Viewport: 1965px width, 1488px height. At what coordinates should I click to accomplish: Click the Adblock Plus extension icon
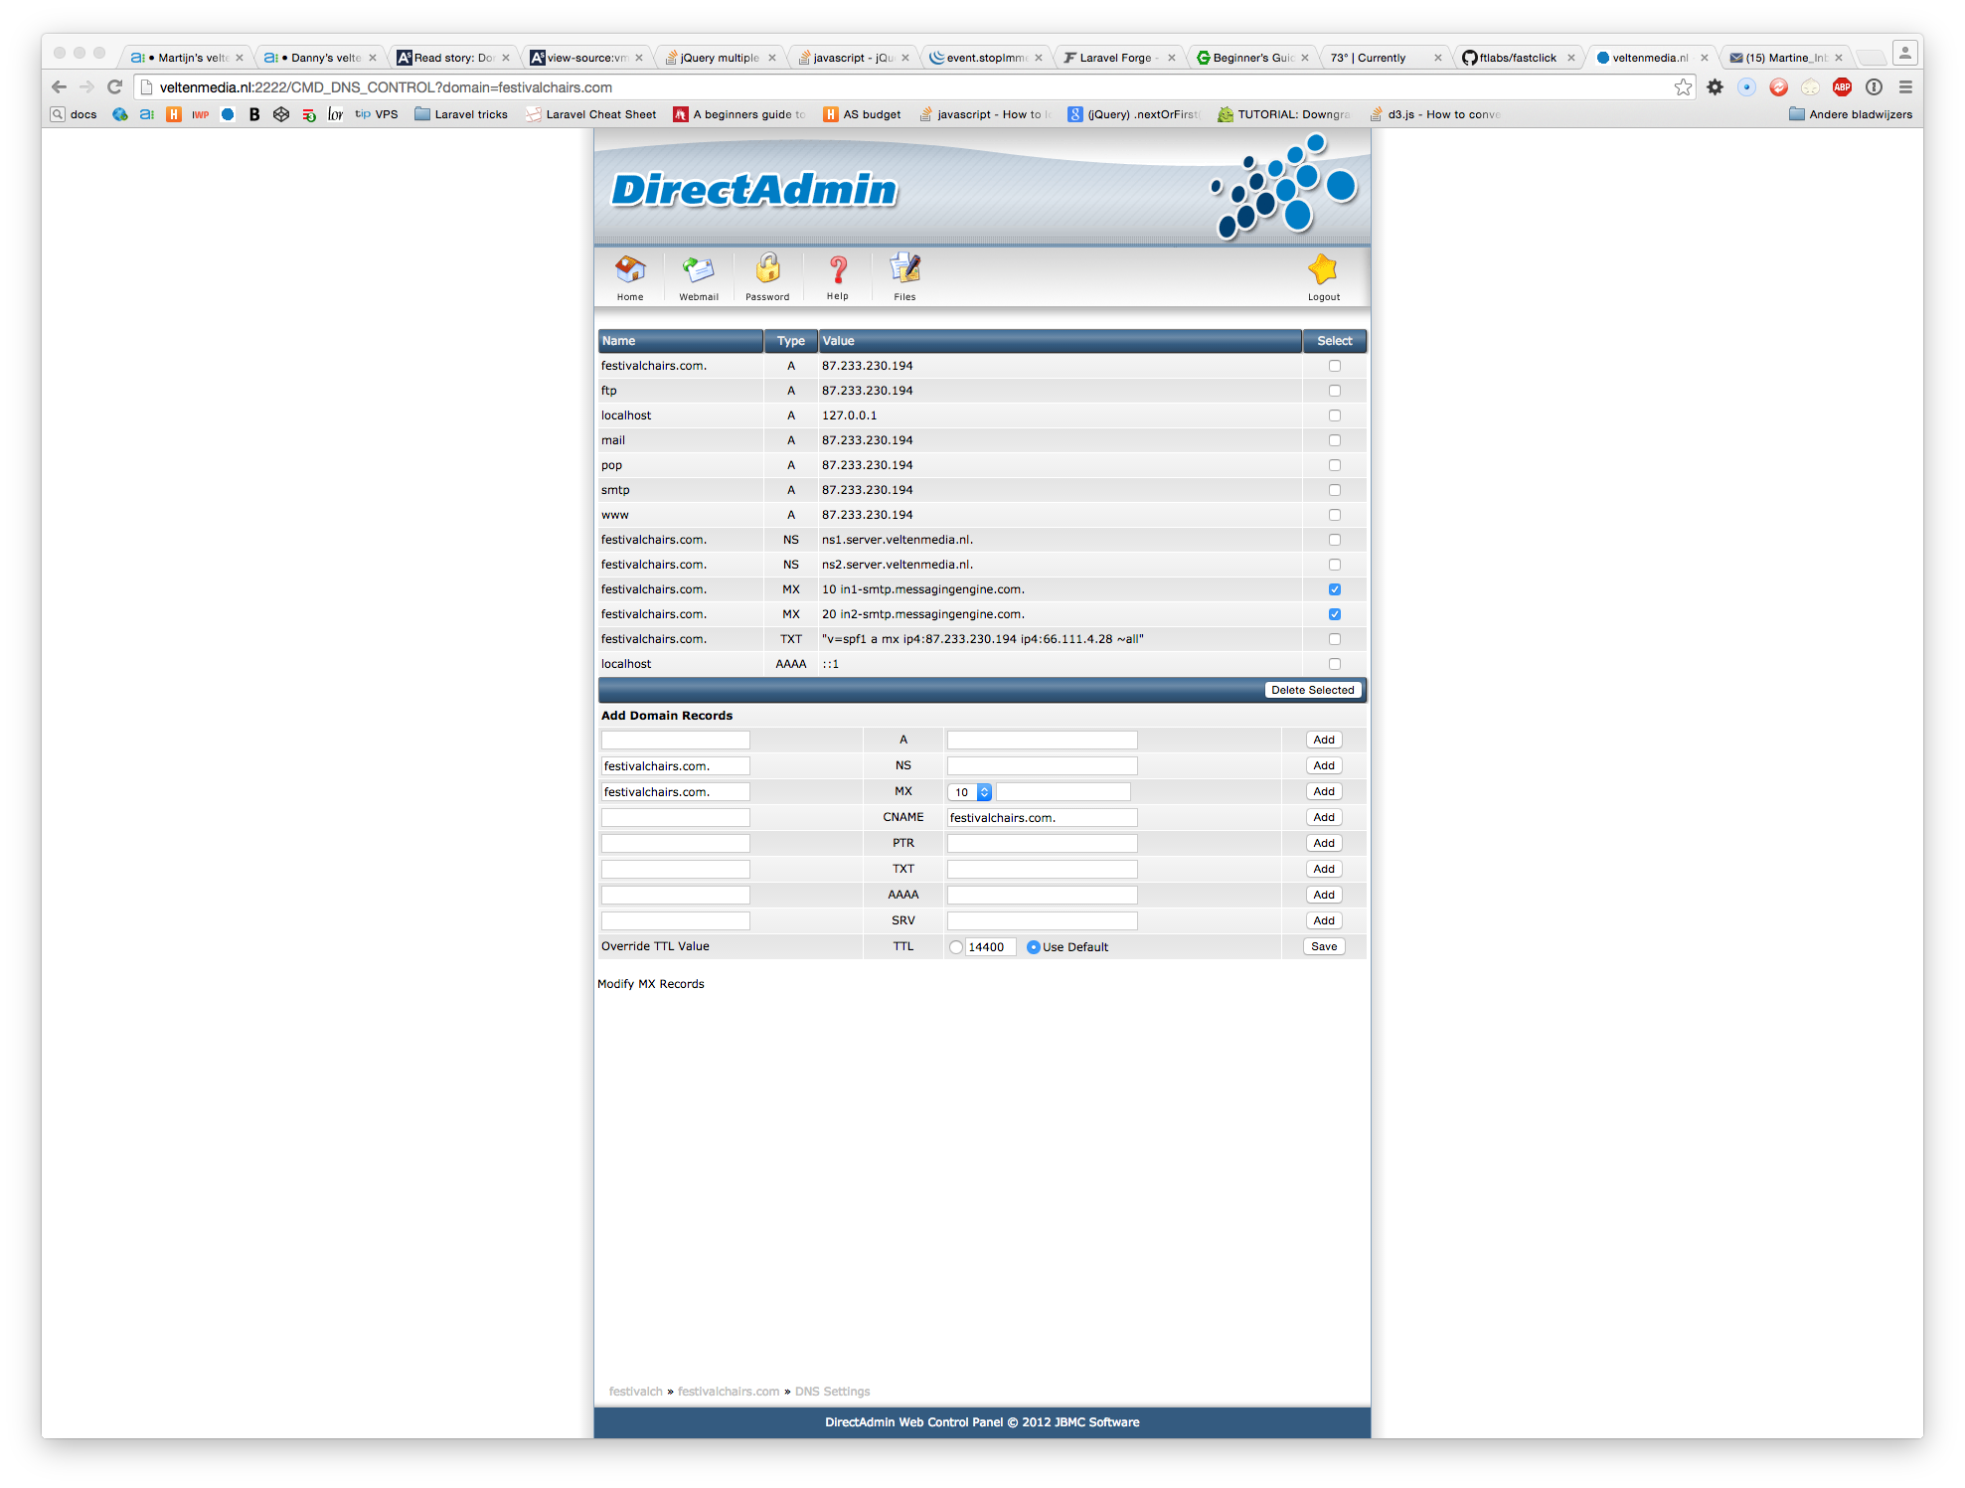click(1842, 86)
